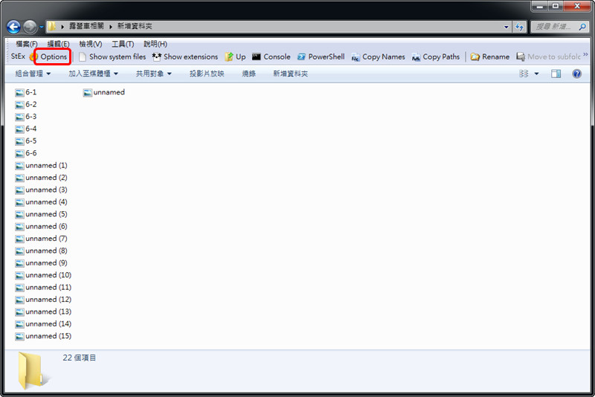595x397 pixels.
Task: Select the file 6-5
Action: [x=26, y=141]
